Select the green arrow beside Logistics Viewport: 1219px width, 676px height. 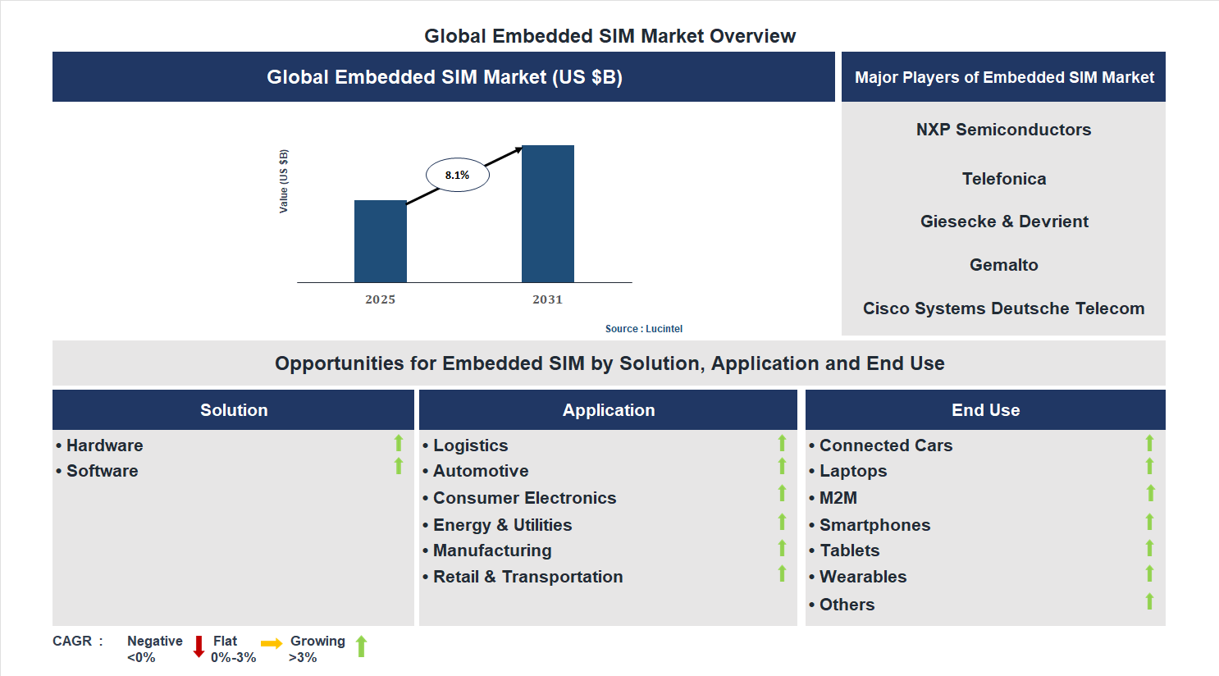click(782, 444)
